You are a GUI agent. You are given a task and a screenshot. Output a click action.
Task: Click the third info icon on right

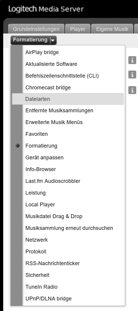point(132,90)
